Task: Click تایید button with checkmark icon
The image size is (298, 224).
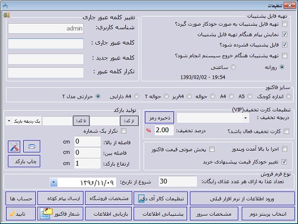Action: 21,214
